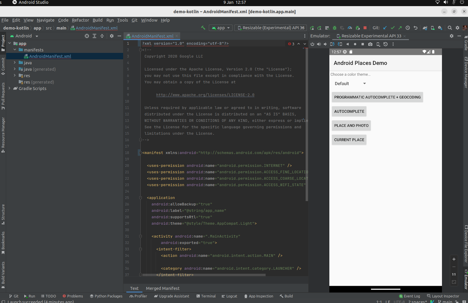
Task: Expand the Gradle Scripts tree node
Action: coord(10,88)
